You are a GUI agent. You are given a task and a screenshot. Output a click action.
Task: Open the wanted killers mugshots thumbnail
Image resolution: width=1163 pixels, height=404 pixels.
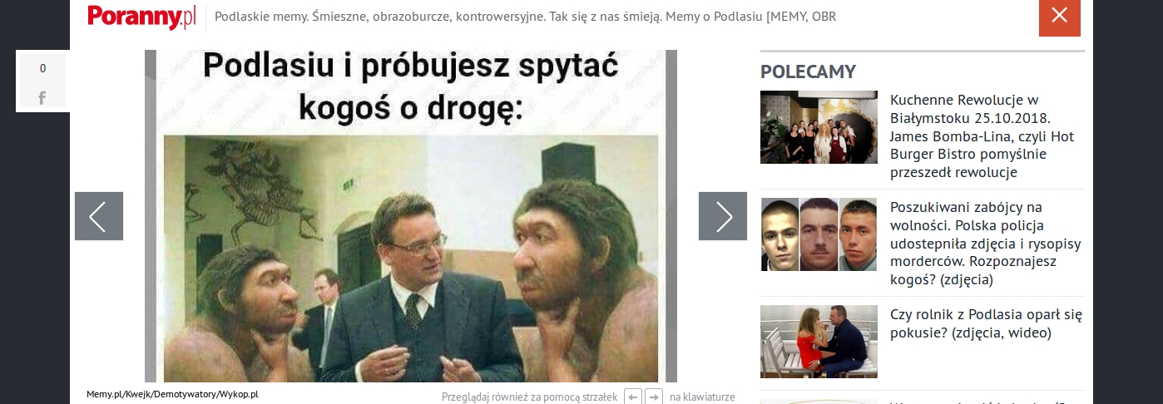point(819,234)
